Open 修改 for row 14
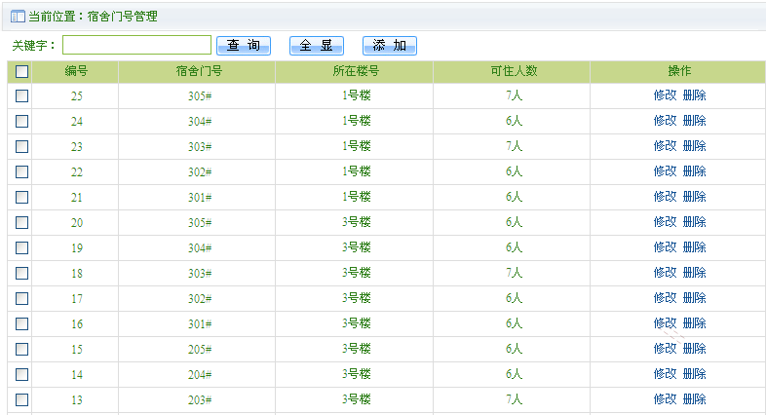 pos(665,374)
